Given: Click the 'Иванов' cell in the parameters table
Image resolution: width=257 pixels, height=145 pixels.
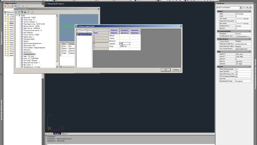Looking at the screenshot, I should (114, 35).
